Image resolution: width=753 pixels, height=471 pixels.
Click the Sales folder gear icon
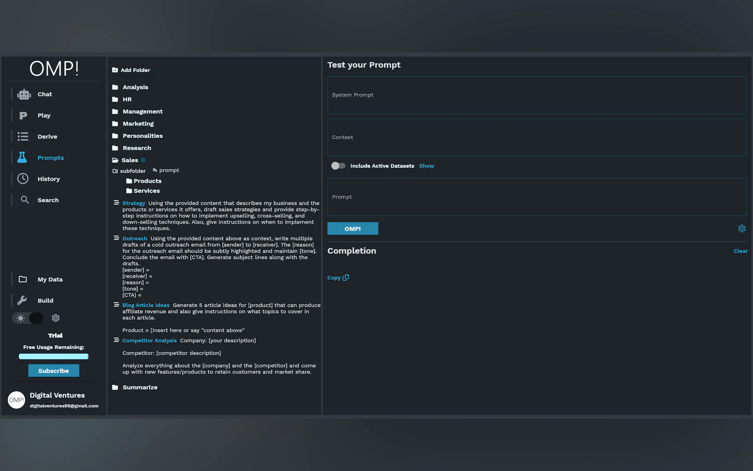tap(143, 160)
